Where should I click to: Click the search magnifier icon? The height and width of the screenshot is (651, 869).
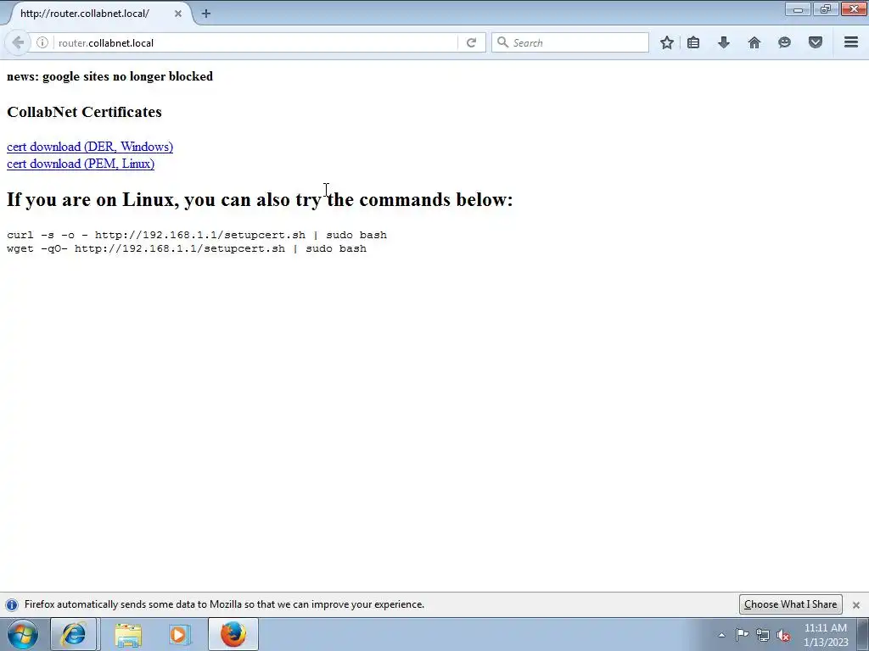[x=502, y=42]
